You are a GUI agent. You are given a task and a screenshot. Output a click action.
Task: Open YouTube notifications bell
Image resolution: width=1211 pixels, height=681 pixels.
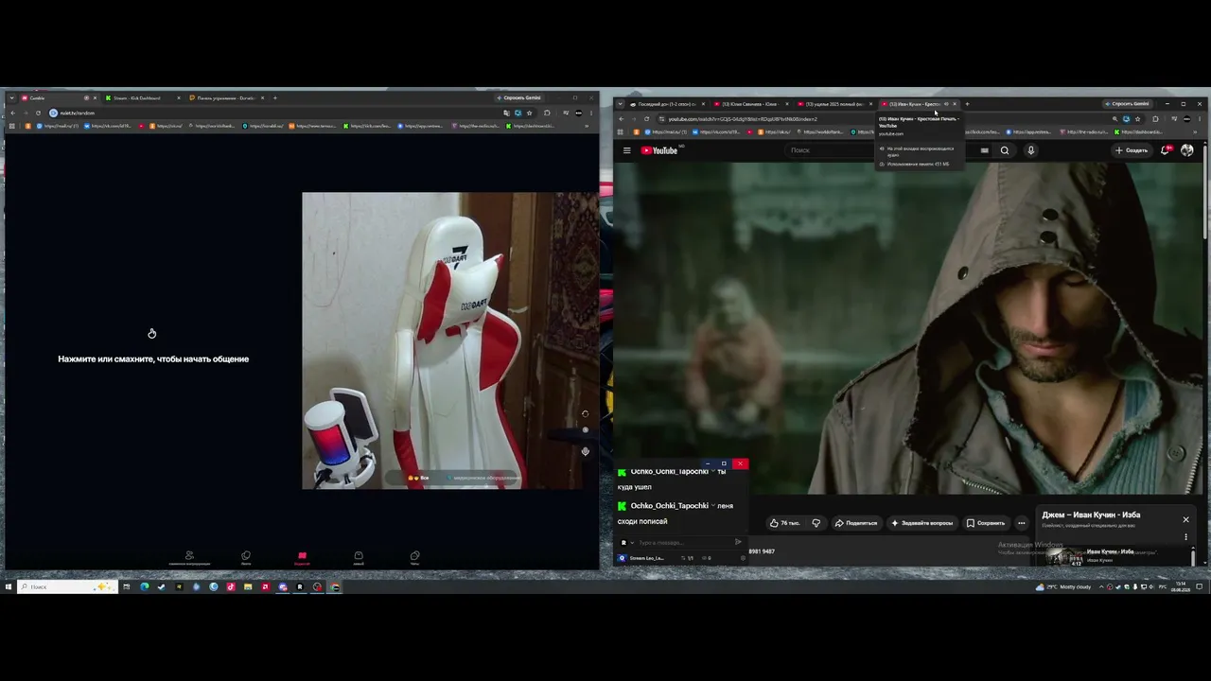coord(1166,150)
